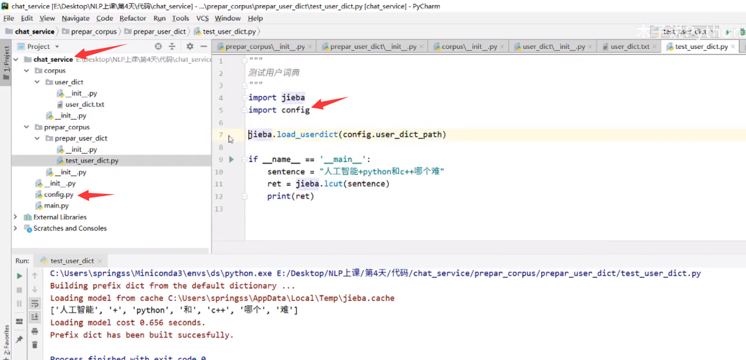The image size is (746, 360).
Task: Open the Help menu
Action: tap(255, 18)
